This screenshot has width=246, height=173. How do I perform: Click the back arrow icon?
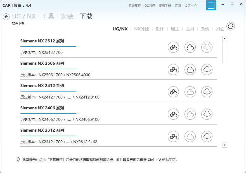(6, 17)
